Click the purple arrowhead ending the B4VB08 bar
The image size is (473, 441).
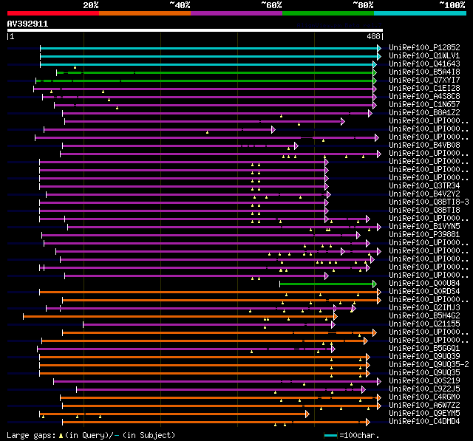(x=296, y=146)
